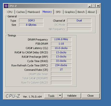Switch to the CPU tab
This screenshot has height=106, width=111.
[10, 12]
